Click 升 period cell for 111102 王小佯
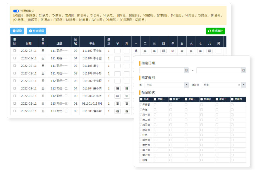 coord(127,51)
